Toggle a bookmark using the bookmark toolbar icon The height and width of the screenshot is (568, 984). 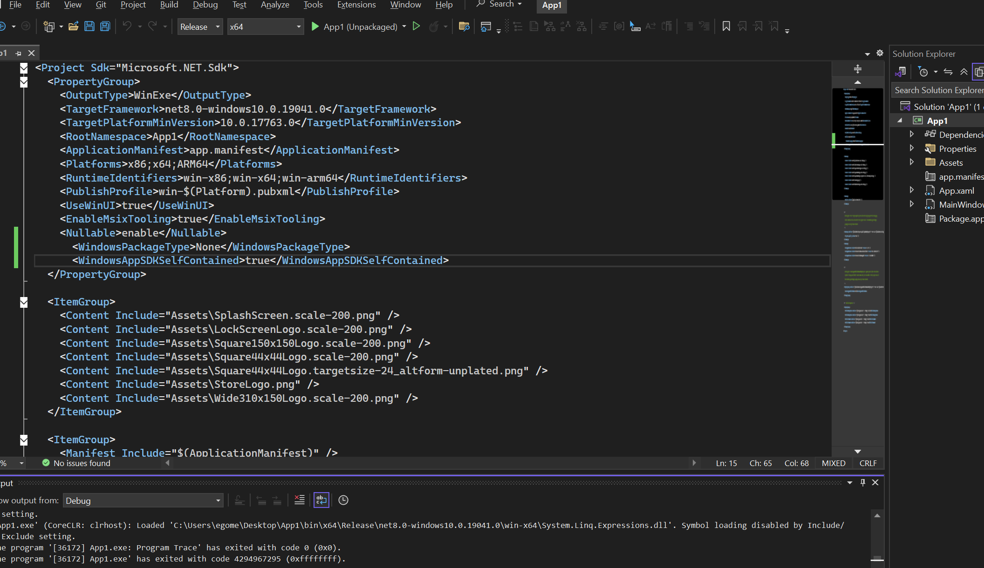(725, 27)
